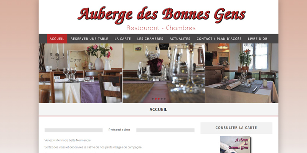Select the first carousel pagination dot
The width and height of the screenshot is (307, 153).
coord(152,99)
